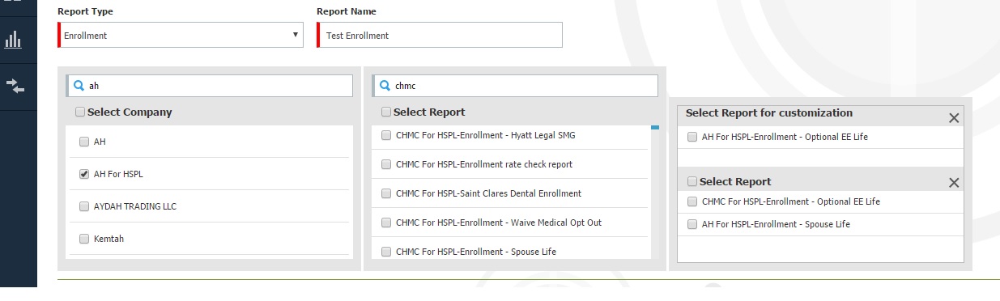
Task: Click 'CHMC For HSPL-Enrollment - Optional EE Life' text
Action: click(x=791, y=201)
